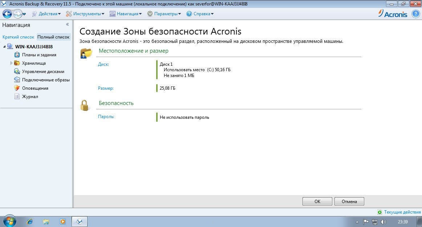Click the network tray icon
The image size is (422, 227).
pos(375,222)
